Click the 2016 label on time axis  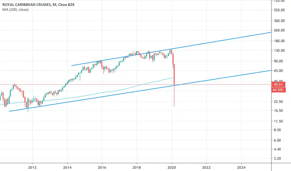pos(102,168)
